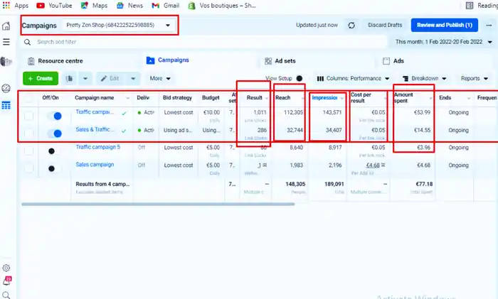Tick the select-all checkbox in table header

tap(28, 98)
